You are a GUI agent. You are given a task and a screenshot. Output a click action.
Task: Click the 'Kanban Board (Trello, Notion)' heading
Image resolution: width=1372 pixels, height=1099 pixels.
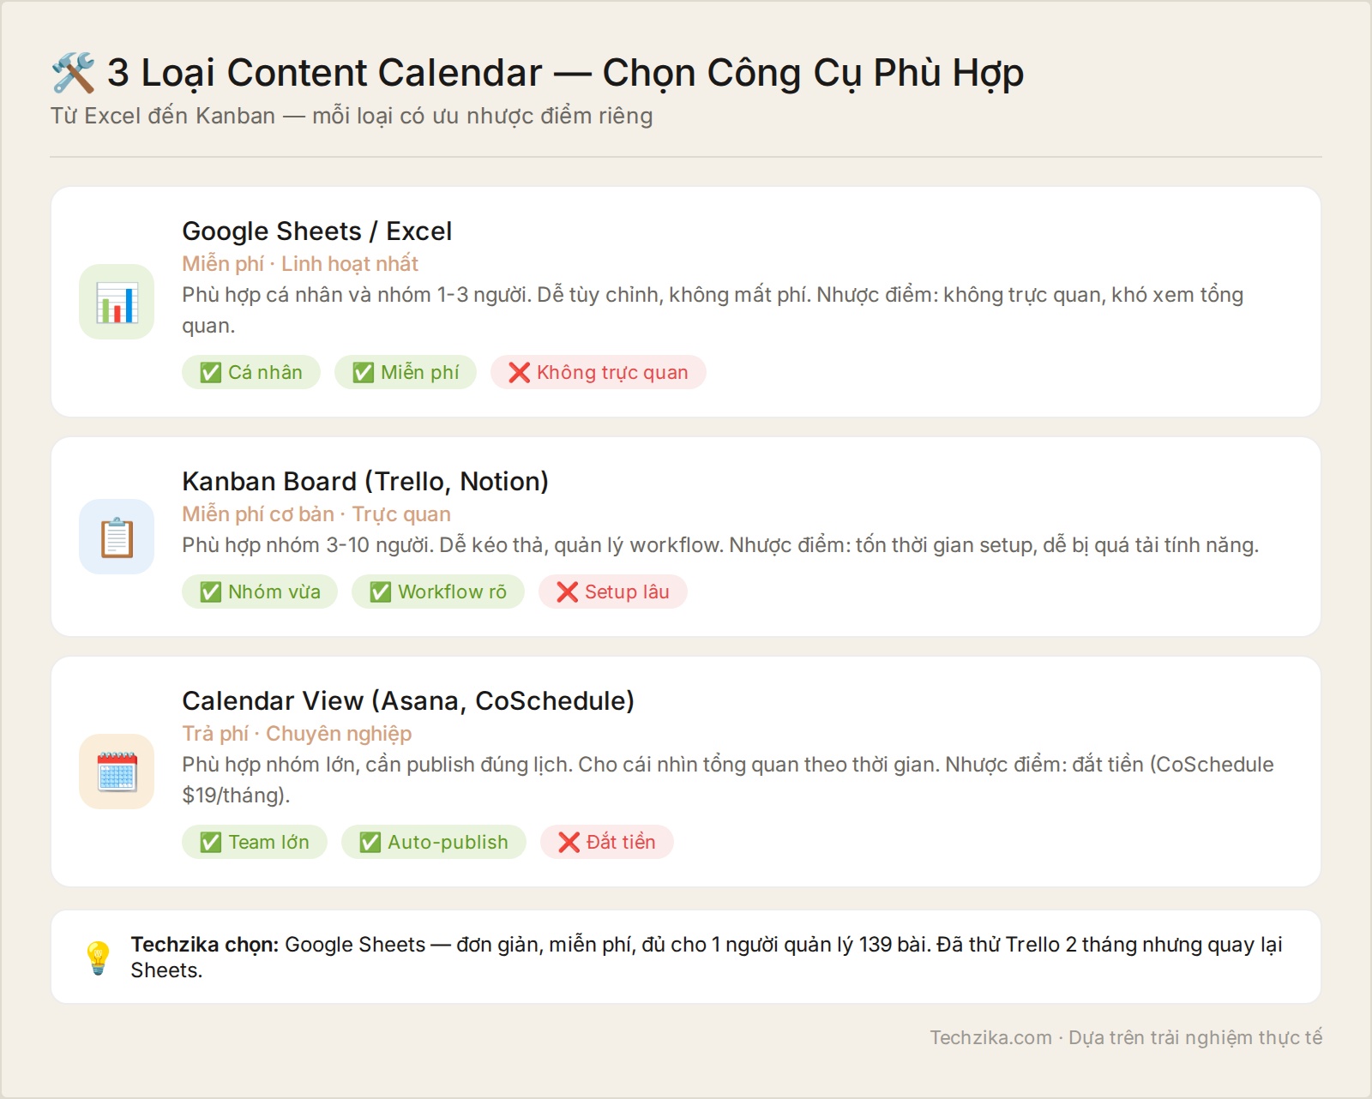[365, 482]
